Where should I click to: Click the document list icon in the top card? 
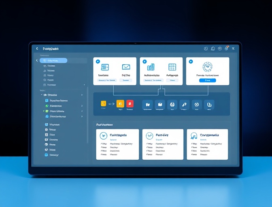[105, 67]
